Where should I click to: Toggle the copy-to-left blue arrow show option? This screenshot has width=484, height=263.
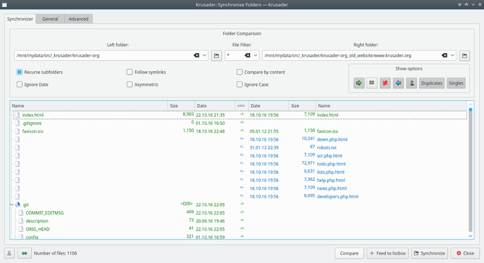(398, 83)
